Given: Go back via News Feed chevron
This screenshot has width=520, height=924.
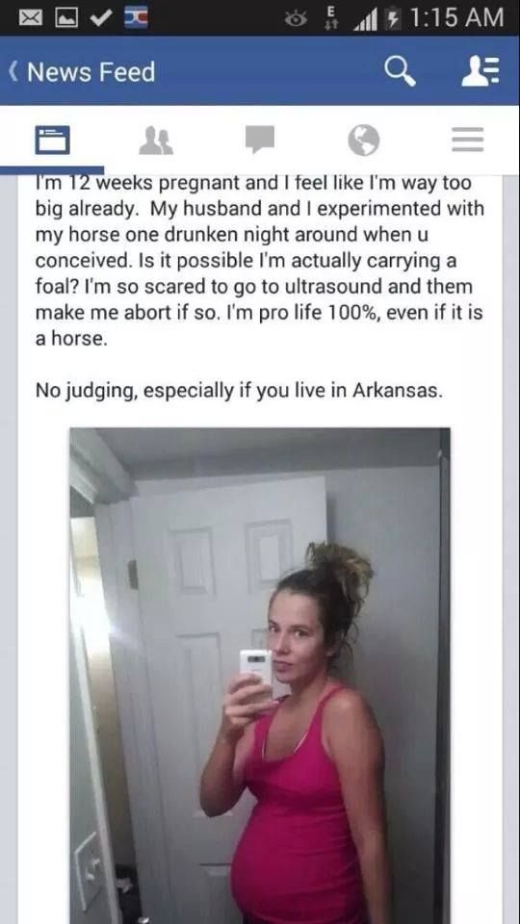Looking at the screenshot, I should point(12,72).
